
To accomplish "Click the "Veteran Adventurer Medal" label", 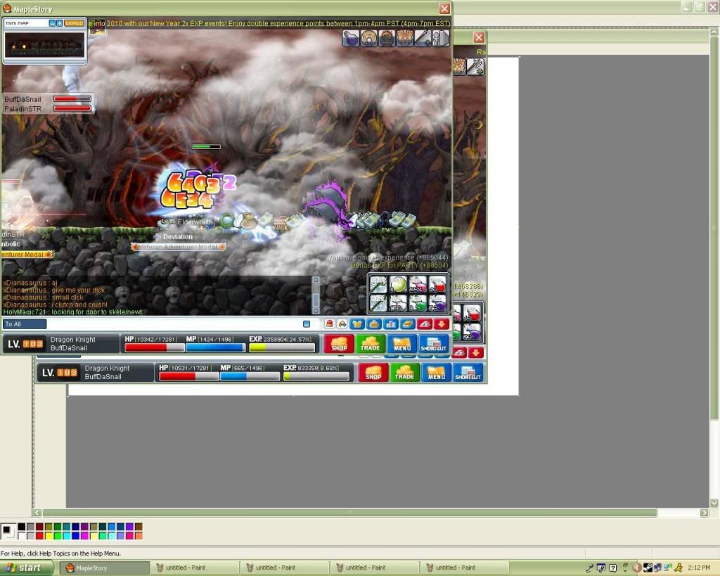I will tap(178, 247).
